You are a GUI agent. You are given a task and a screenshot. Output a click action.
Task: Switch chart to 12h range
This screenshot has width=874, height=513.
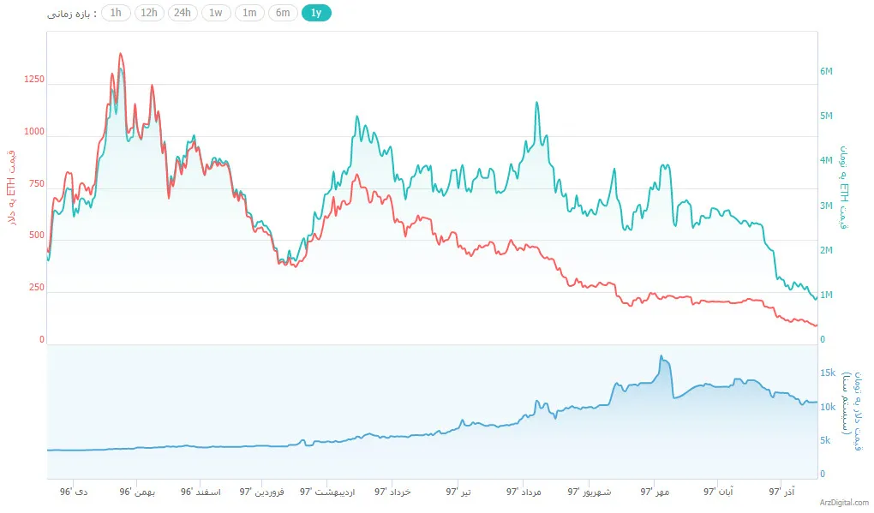(149, 13)
